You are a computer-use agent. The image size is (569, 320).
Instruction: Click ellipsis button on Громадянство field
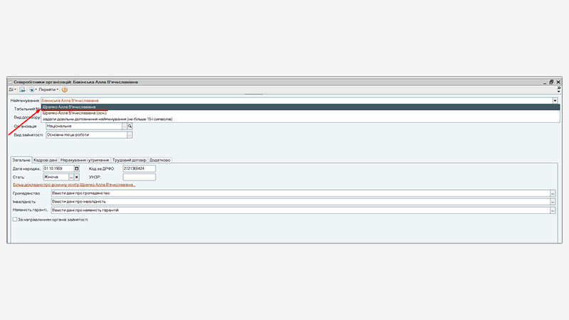[553, 193]
